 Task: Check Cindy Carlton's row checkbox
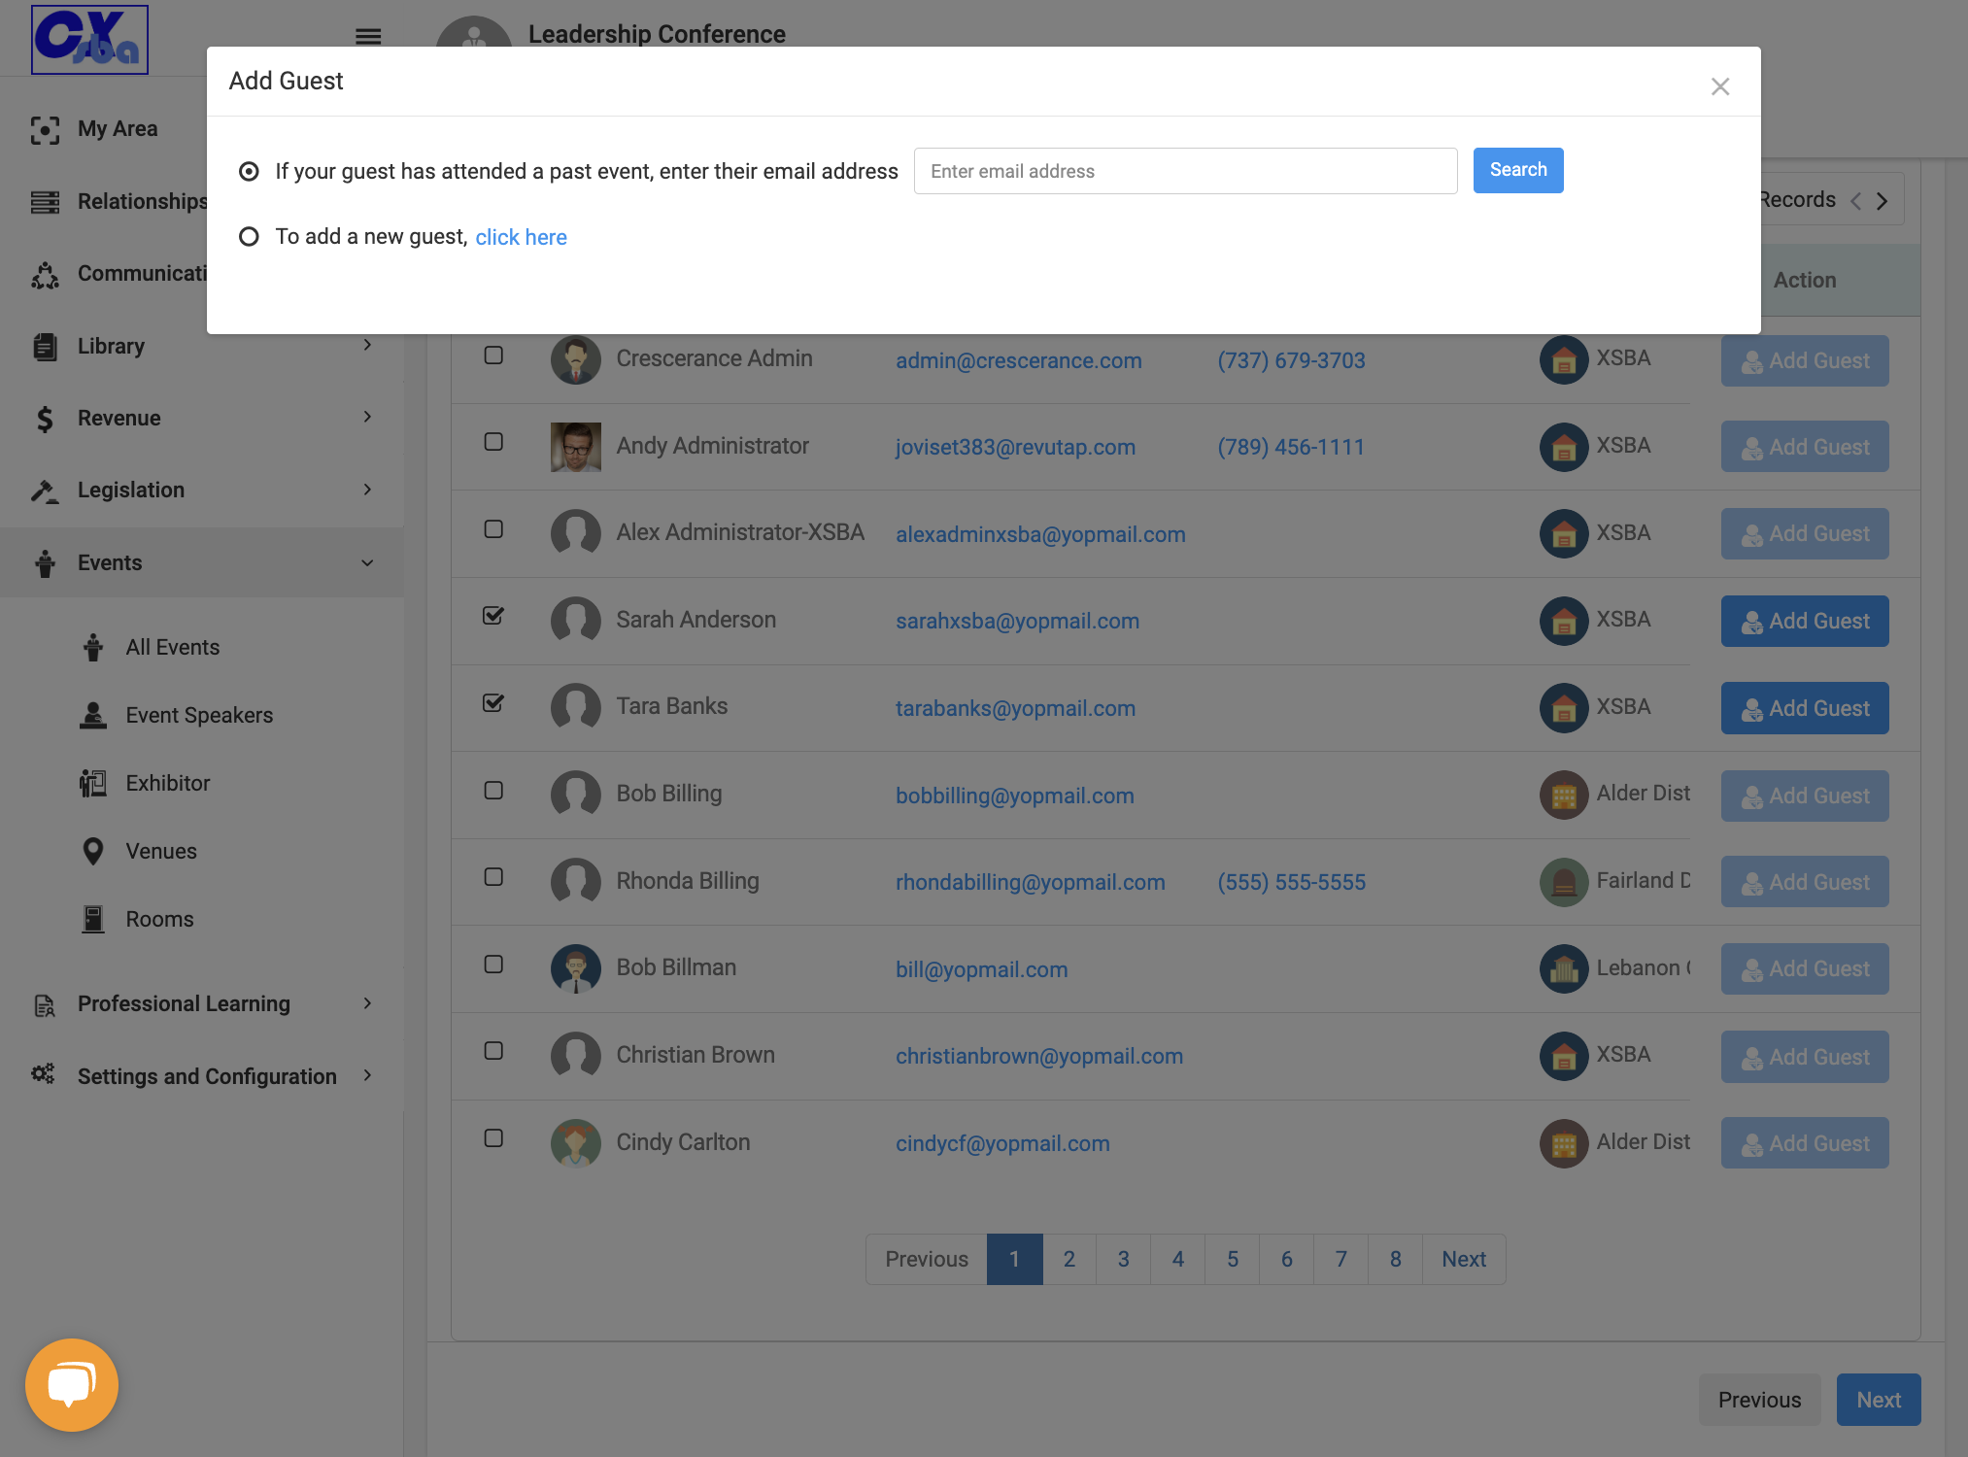[x=493, y=1138]
